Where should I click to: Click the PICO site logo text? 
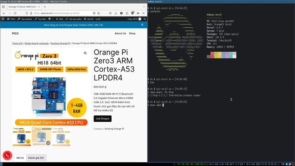point(15,33)
